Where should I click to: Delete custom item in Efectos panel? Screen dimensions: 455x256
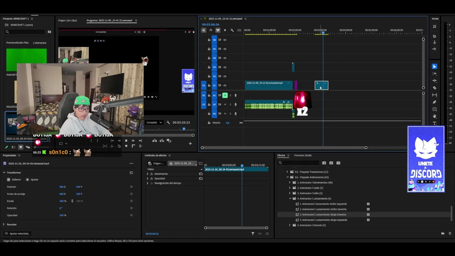click(x=450, y=234)
